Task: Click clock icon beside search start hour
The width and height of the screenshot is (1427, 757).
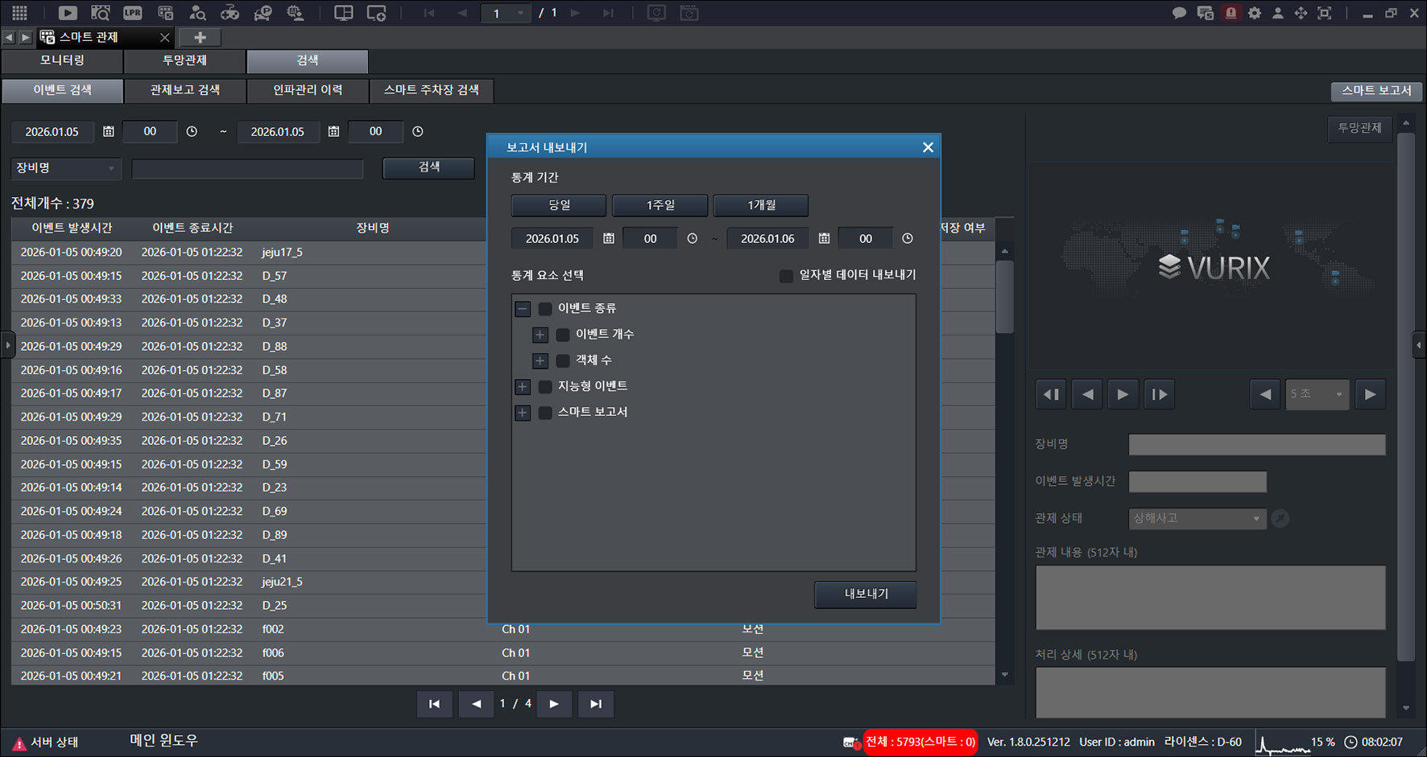Action: point(192,131)
